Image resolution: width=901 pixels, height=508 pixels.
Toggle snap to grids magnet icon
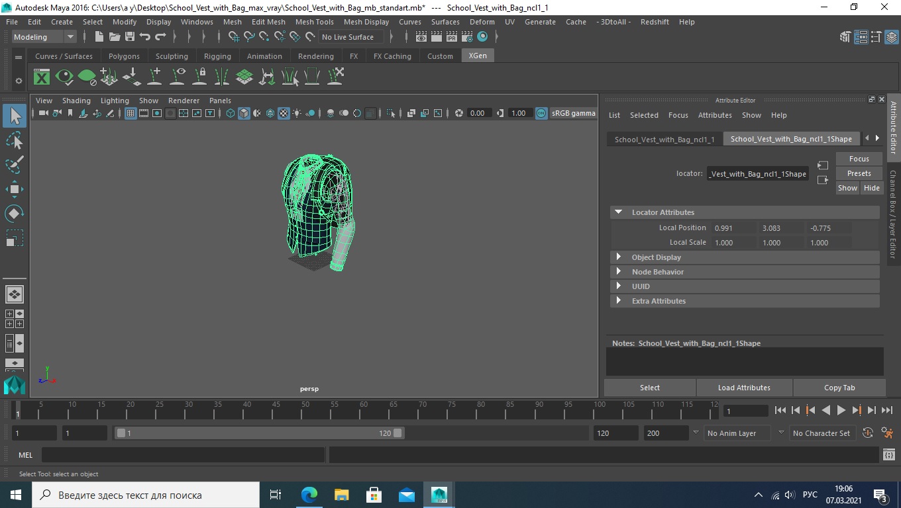coord(234,37)
